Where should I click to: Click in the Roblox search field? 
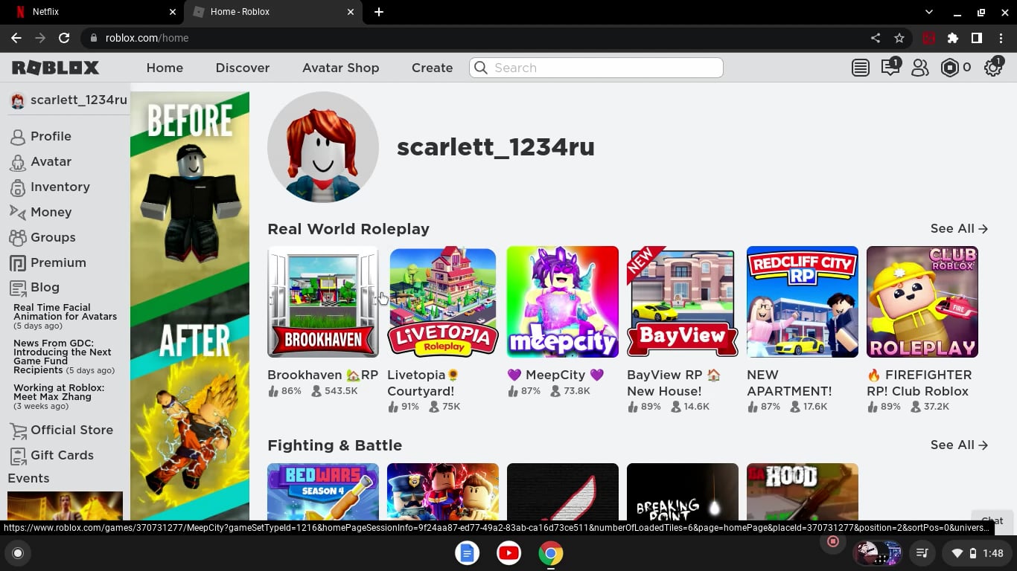tap(596, 68)
